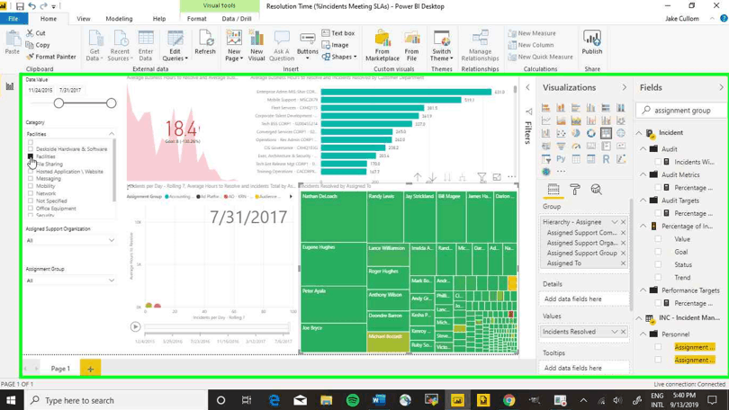Check Deskside Hardware & Software checkbox
Screen dimensions: 729x410
tap(31, 149)
